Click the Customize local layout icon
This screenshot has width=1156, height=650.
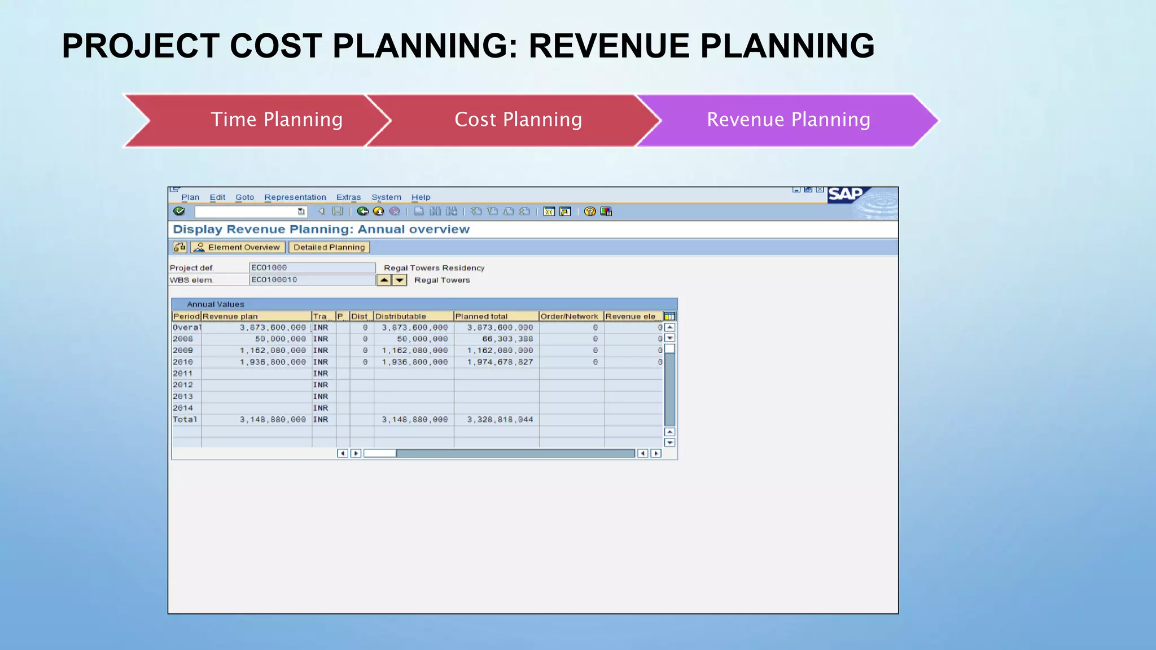point(606,211)
